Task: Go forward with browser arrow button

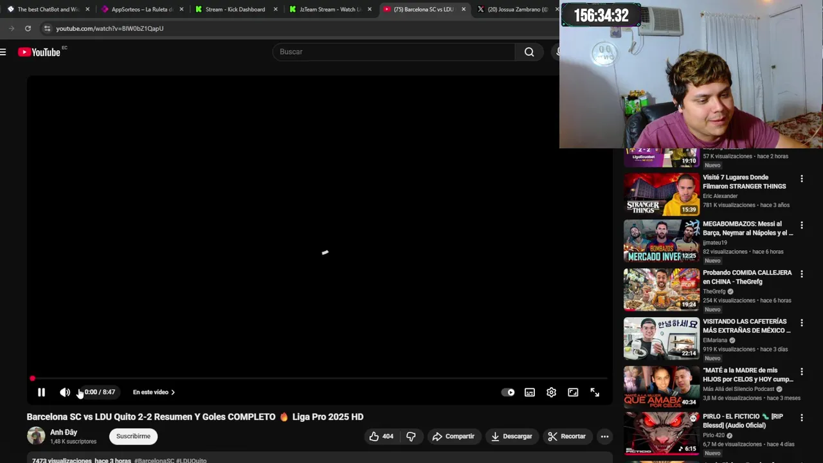Action: [x=11, y=28]
